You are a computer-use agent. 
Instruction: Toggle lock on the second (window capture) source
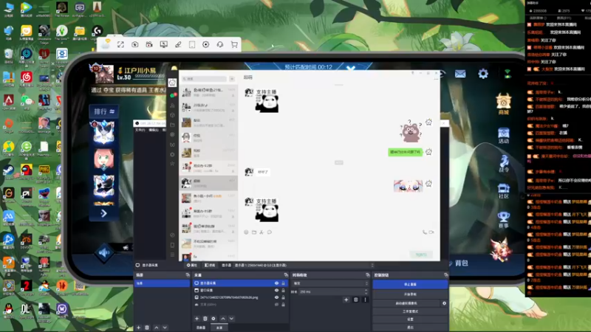tap(284, 290)
